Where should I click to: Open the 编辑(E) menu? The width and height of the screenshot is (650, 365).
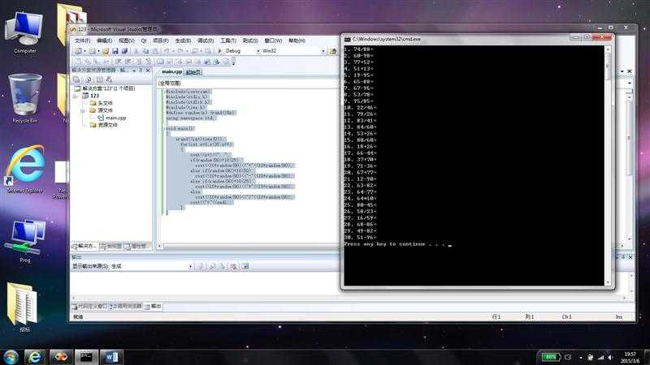coord(105,41)
